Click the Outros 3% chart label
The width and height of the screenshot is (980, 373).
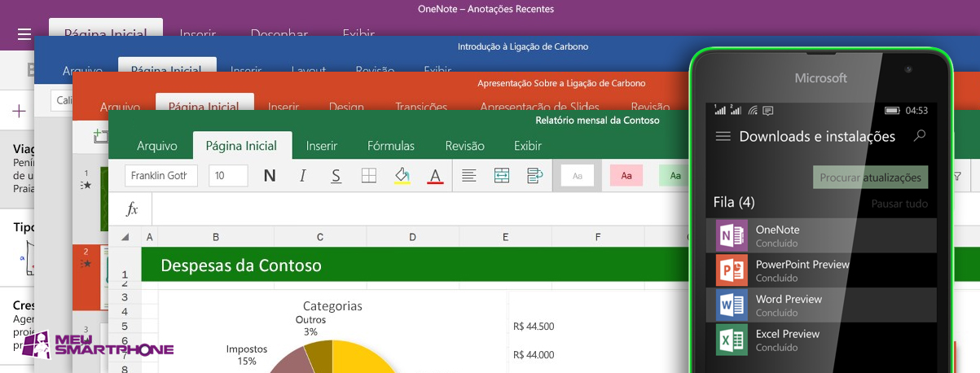(x=310, y=326)
